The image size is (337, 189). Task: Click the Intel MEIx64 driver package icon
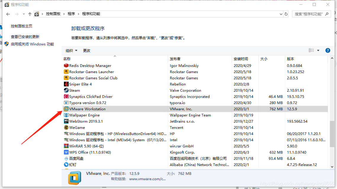click(66, 140)
